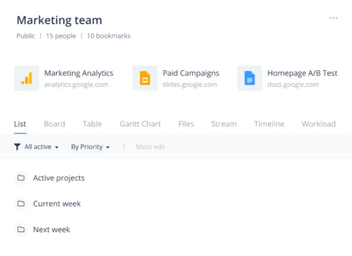Viewport: 352px width, 256px height.
Task: Click the Mass edit button
Action: 150,147
